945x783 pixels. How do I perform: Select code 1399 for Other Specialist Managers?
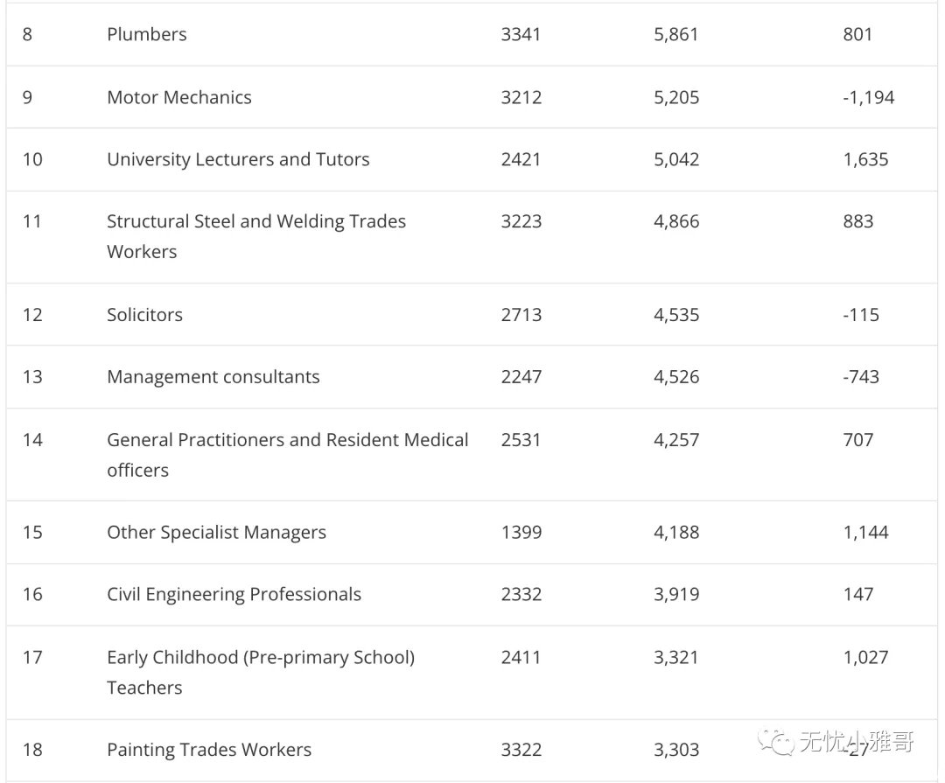click(521, 533)
